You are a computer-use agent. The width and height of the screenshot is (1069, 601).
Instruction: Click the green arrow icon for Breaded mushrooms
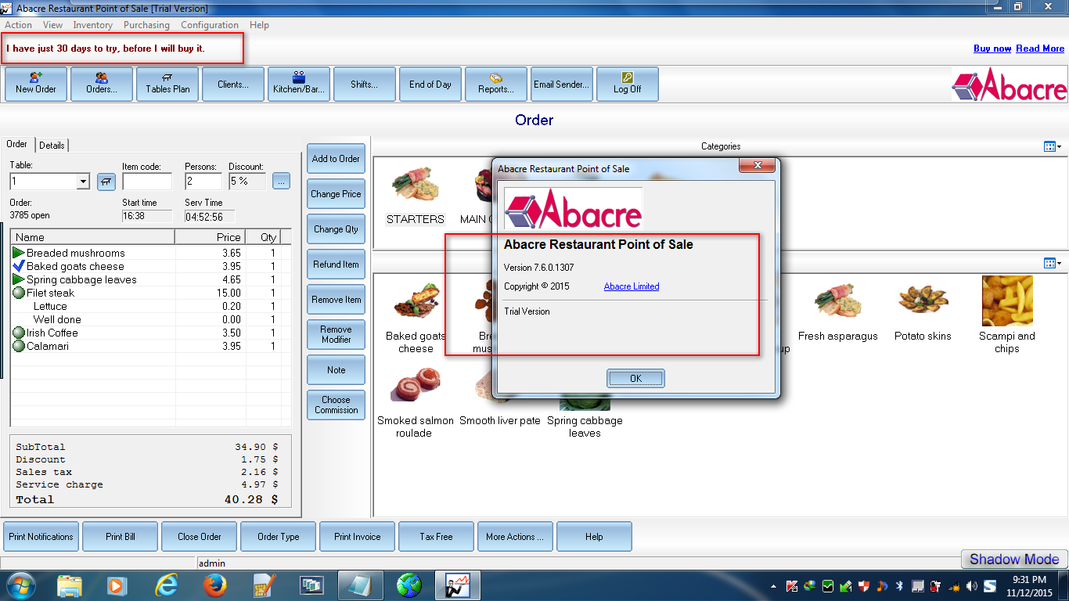click(19, 253)
